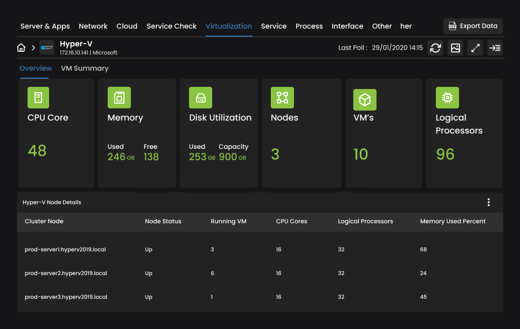520x329 pixels.
Task: Click the Nodes count 3
Action: tap(275, 154)
